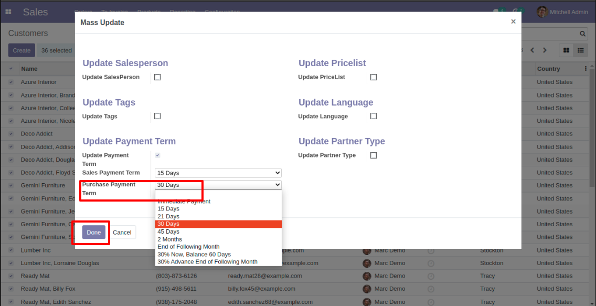Click Sales app title
The image size is (596, 306).
coord(35,12)
